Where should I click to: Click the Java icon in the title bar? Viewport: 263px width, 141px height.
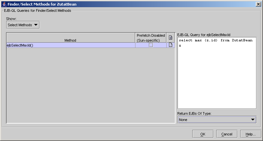(x=4, y=4)
